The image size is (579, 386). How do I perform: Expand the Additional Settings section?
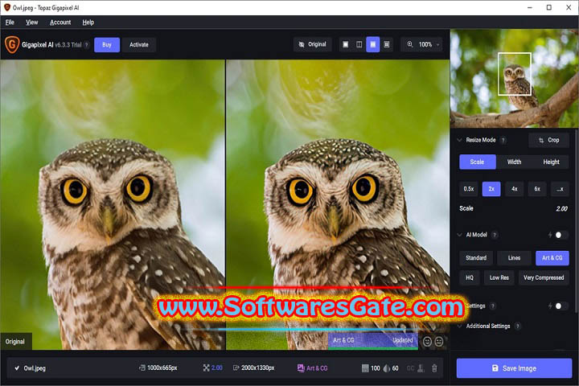[x=459, y=326]
